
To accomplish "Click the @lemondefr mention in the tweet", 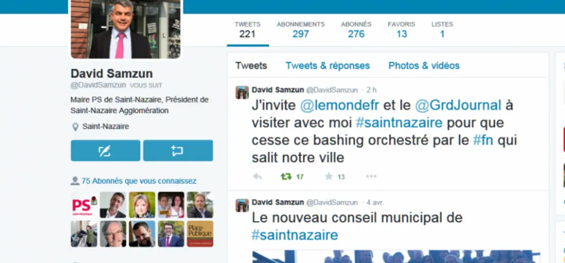I will click(340, 106).
